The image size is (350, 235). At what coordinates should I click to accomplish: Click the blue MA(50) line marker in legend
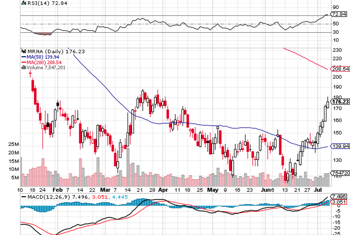coord(23,57)
